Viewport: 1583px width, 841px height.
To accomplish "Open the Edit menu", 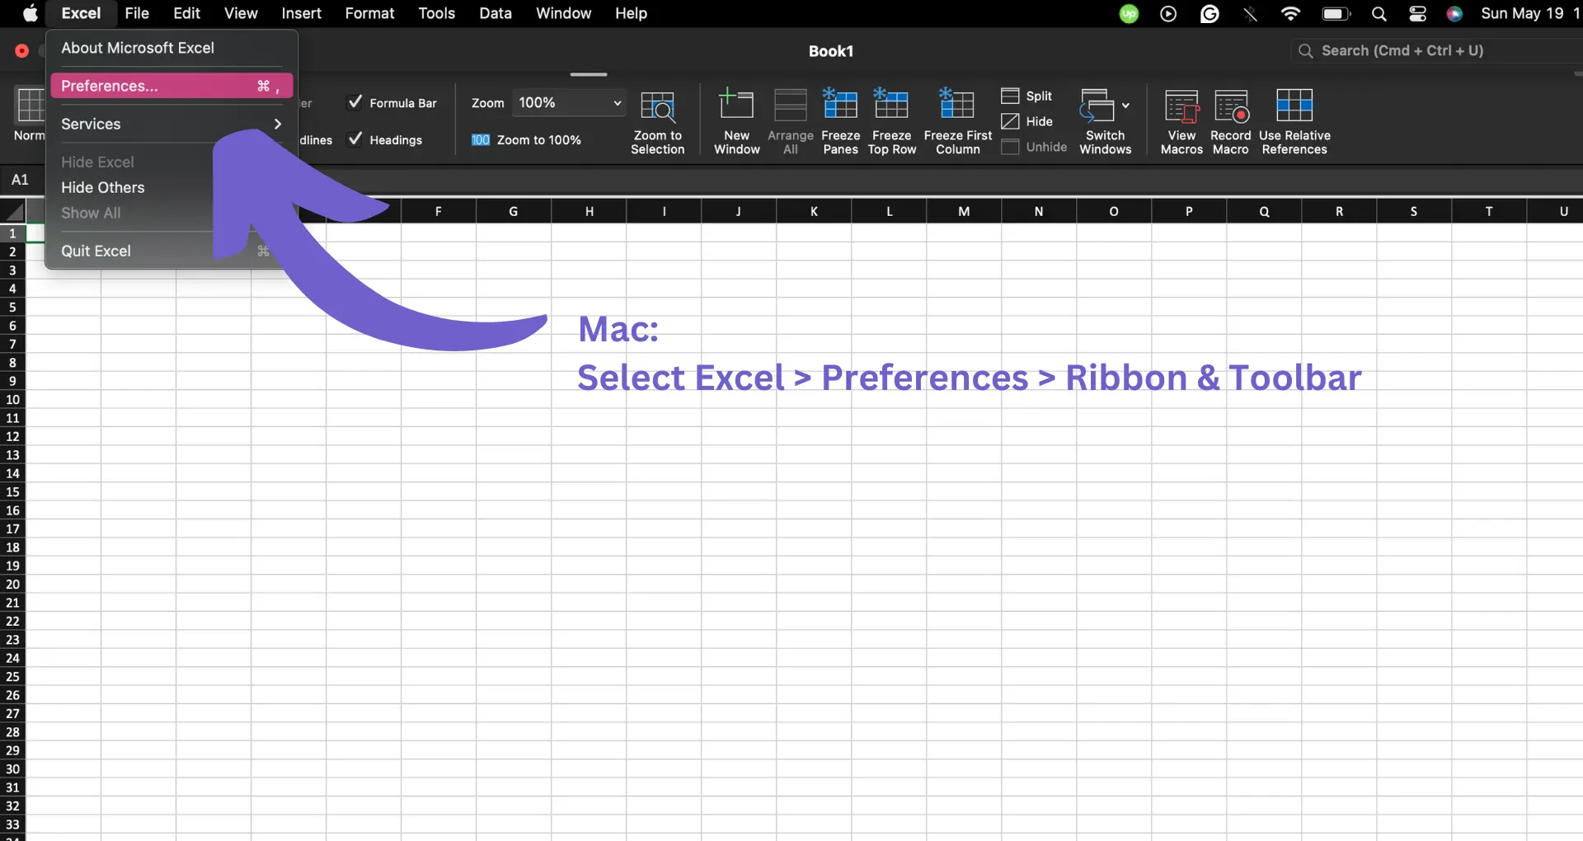I will click(x=186, y=13).
